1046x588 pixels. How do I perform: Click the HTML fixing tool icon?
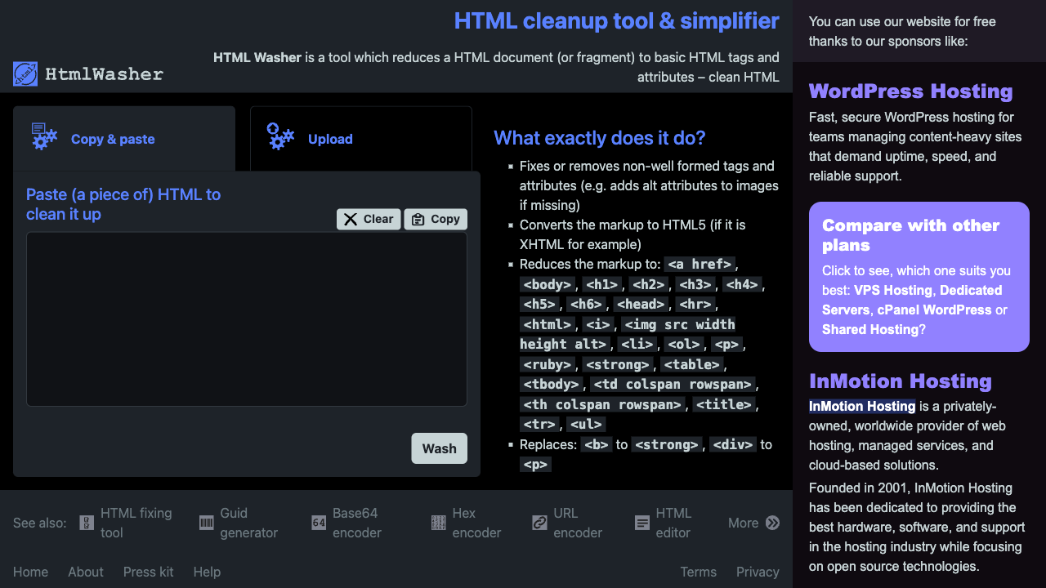coord(87,523)
